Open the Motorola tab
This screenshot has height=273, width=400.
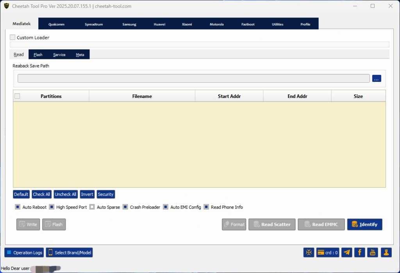216,24
